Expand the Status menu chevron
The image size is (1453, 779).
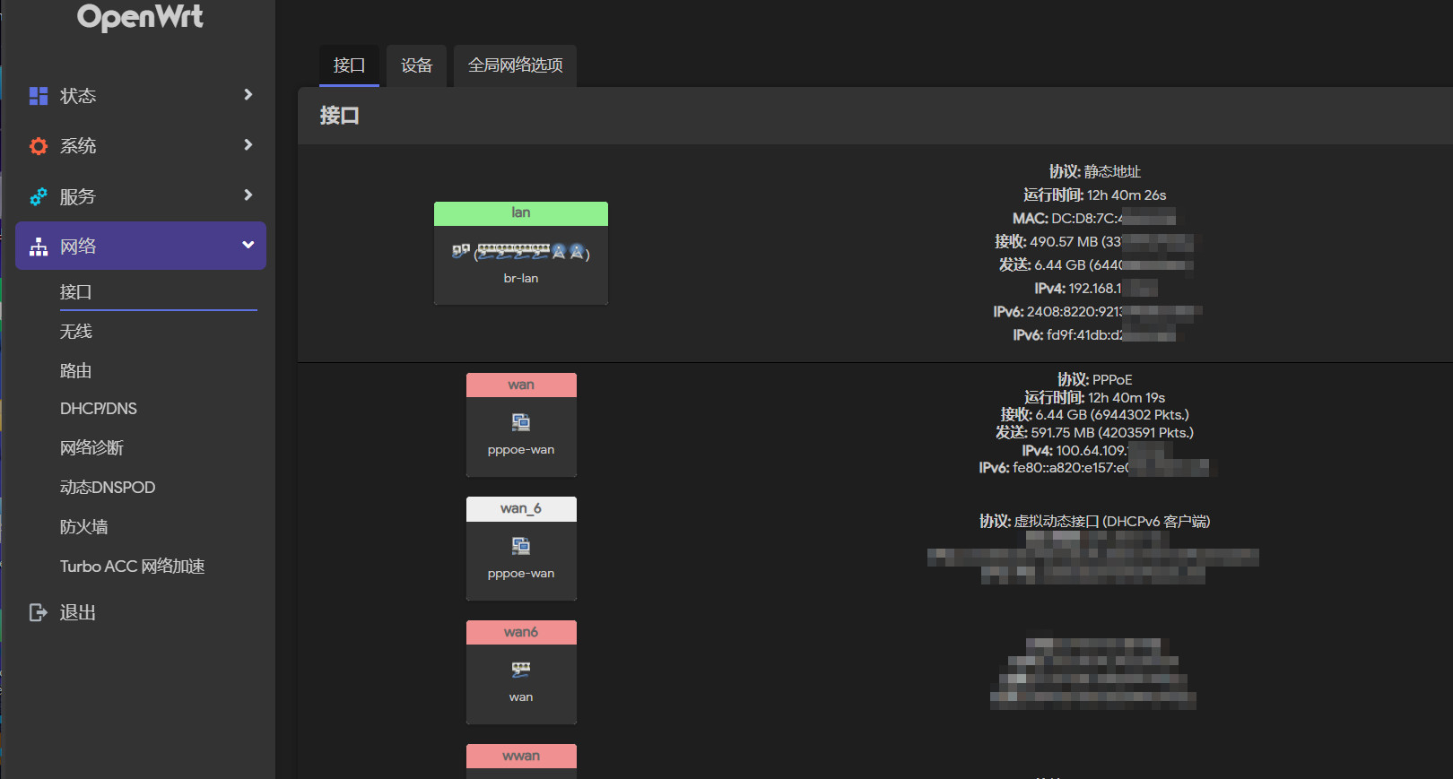pos(248,95)
